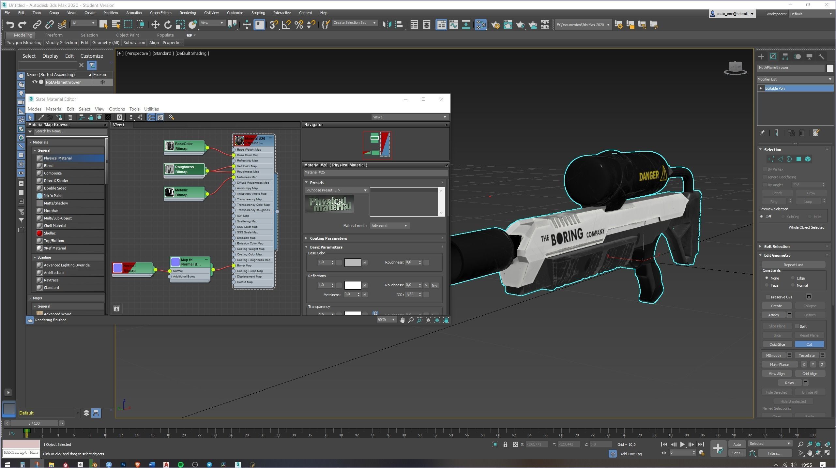Click the Undo arrow icon
The image size is (836, 468).
pos(10,25)
